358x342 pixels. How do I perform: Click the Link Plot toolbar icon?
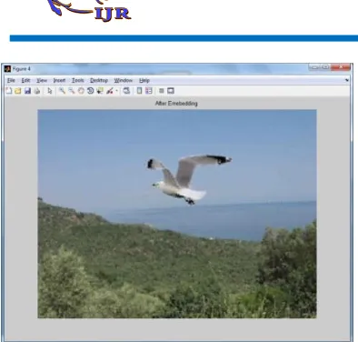(126, 91)
